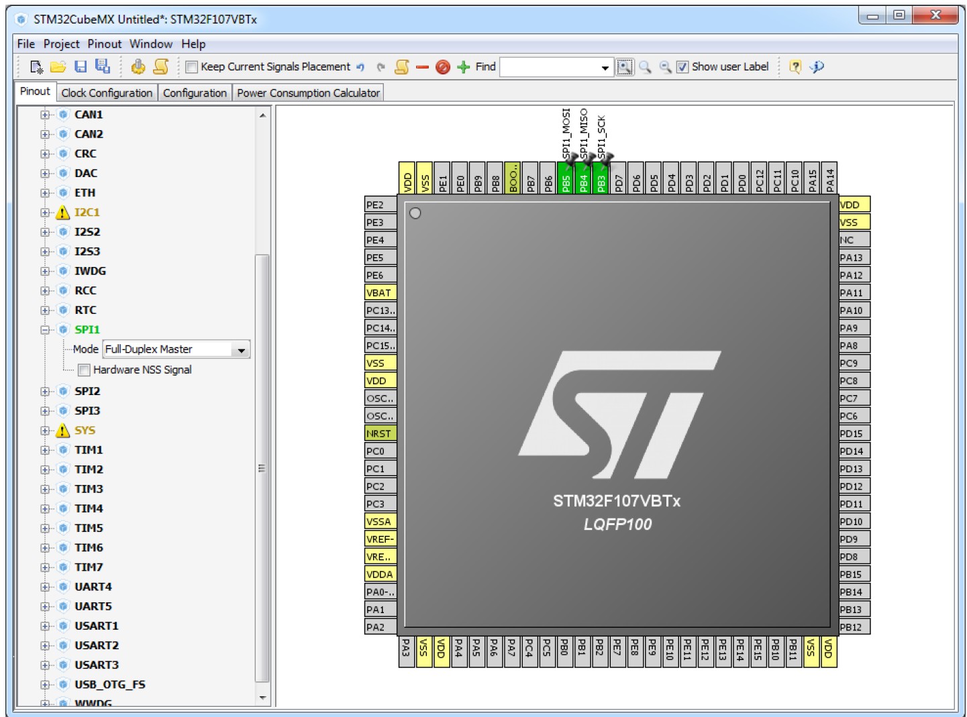This screenshot has width=967, height=717.
Task: Click the orange hand icon left of the Keep Current Signals checkbox
Action: [x=138, y=66]
